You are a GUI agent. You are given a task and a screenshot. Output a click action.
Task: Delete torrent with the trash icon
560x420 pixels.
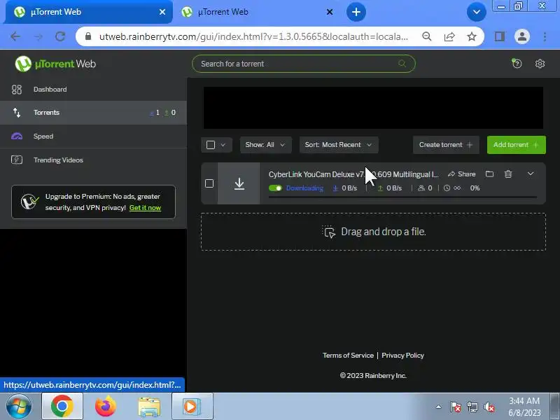coord(508,174)
